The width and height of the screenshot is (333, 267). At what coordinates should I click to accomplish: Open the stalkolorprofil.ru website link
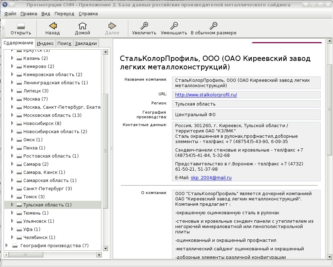tap(206, 95)
